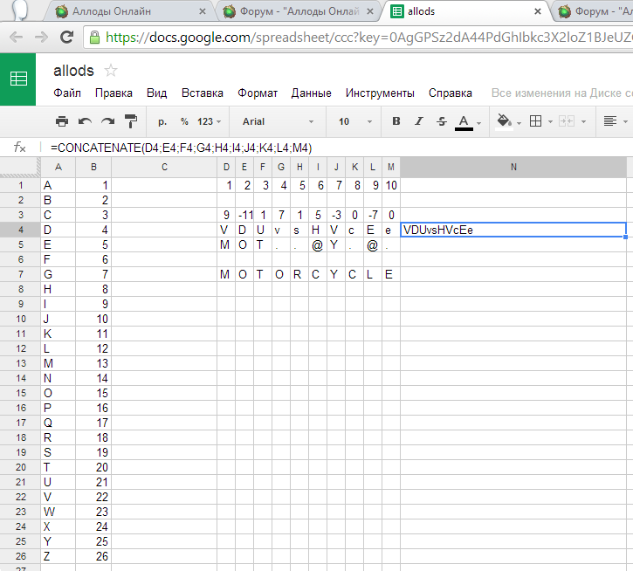This screenshot has height=571, width=633.
Task: Apply percent format to cell
Action: [x=184, y=121]
